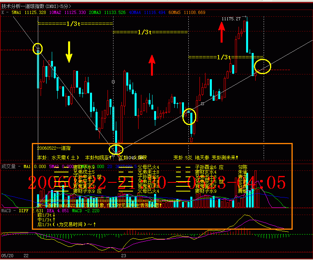Select the 官鬼卯木6 line

[148, 186]
